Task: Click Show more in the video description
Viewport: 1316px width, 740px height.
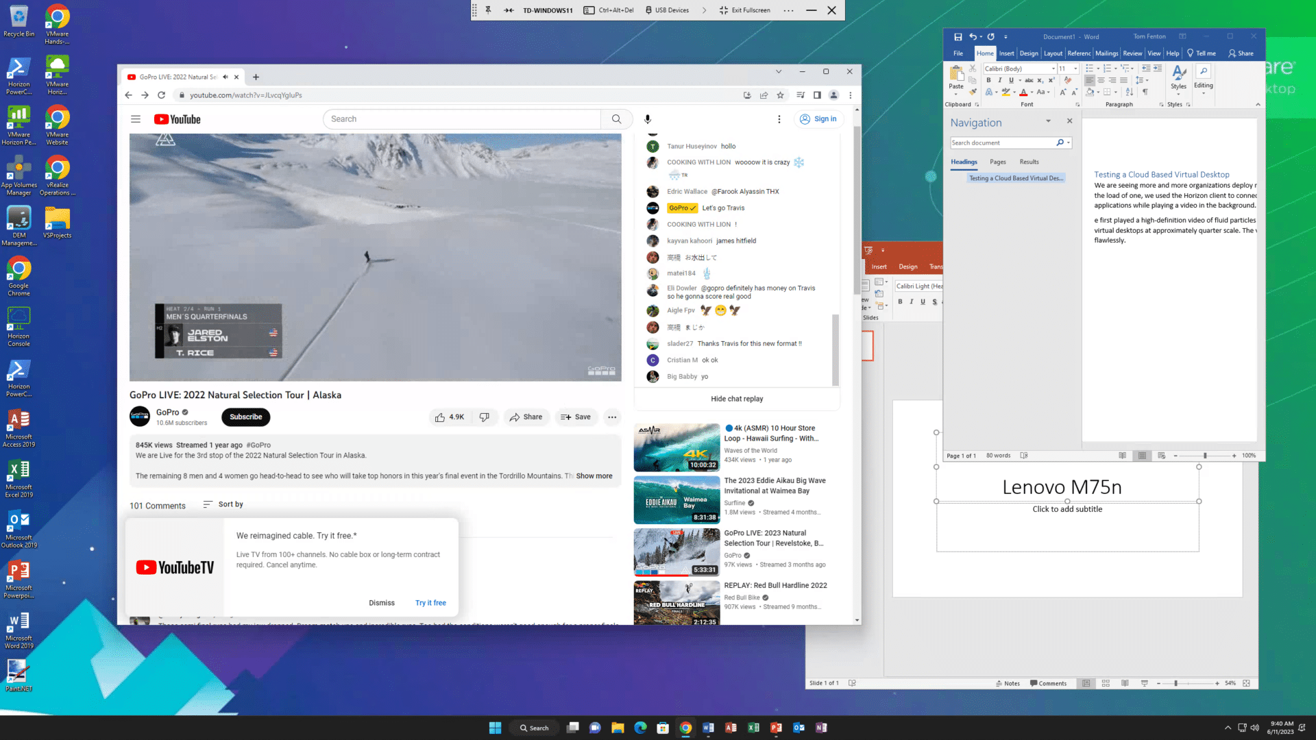Action: click(594, 476)
